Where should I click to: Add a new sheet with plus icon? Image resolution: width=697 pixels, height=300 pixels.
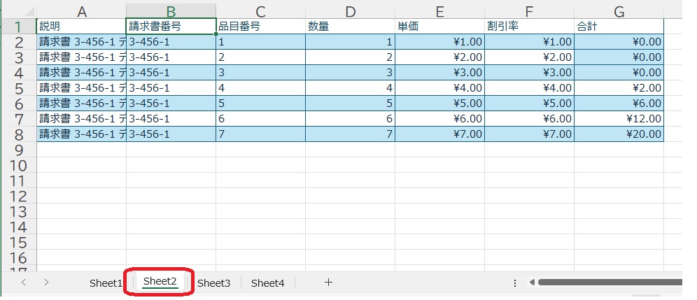[328, 283]
